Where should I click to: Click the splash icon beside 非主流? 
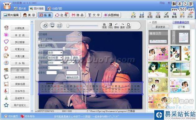pyautogui.click(x=6, y=35)
